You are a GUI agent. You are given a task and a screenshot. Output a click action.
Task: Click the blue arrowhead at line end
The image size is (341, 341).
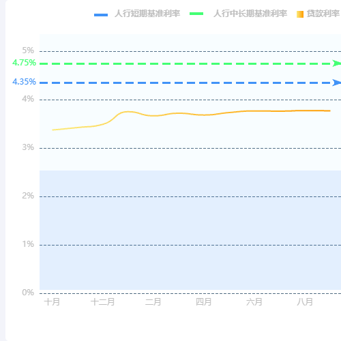(337, 83)
